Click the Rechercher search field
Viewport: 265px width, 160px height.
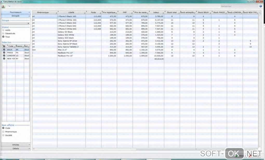tap(239, 6)
